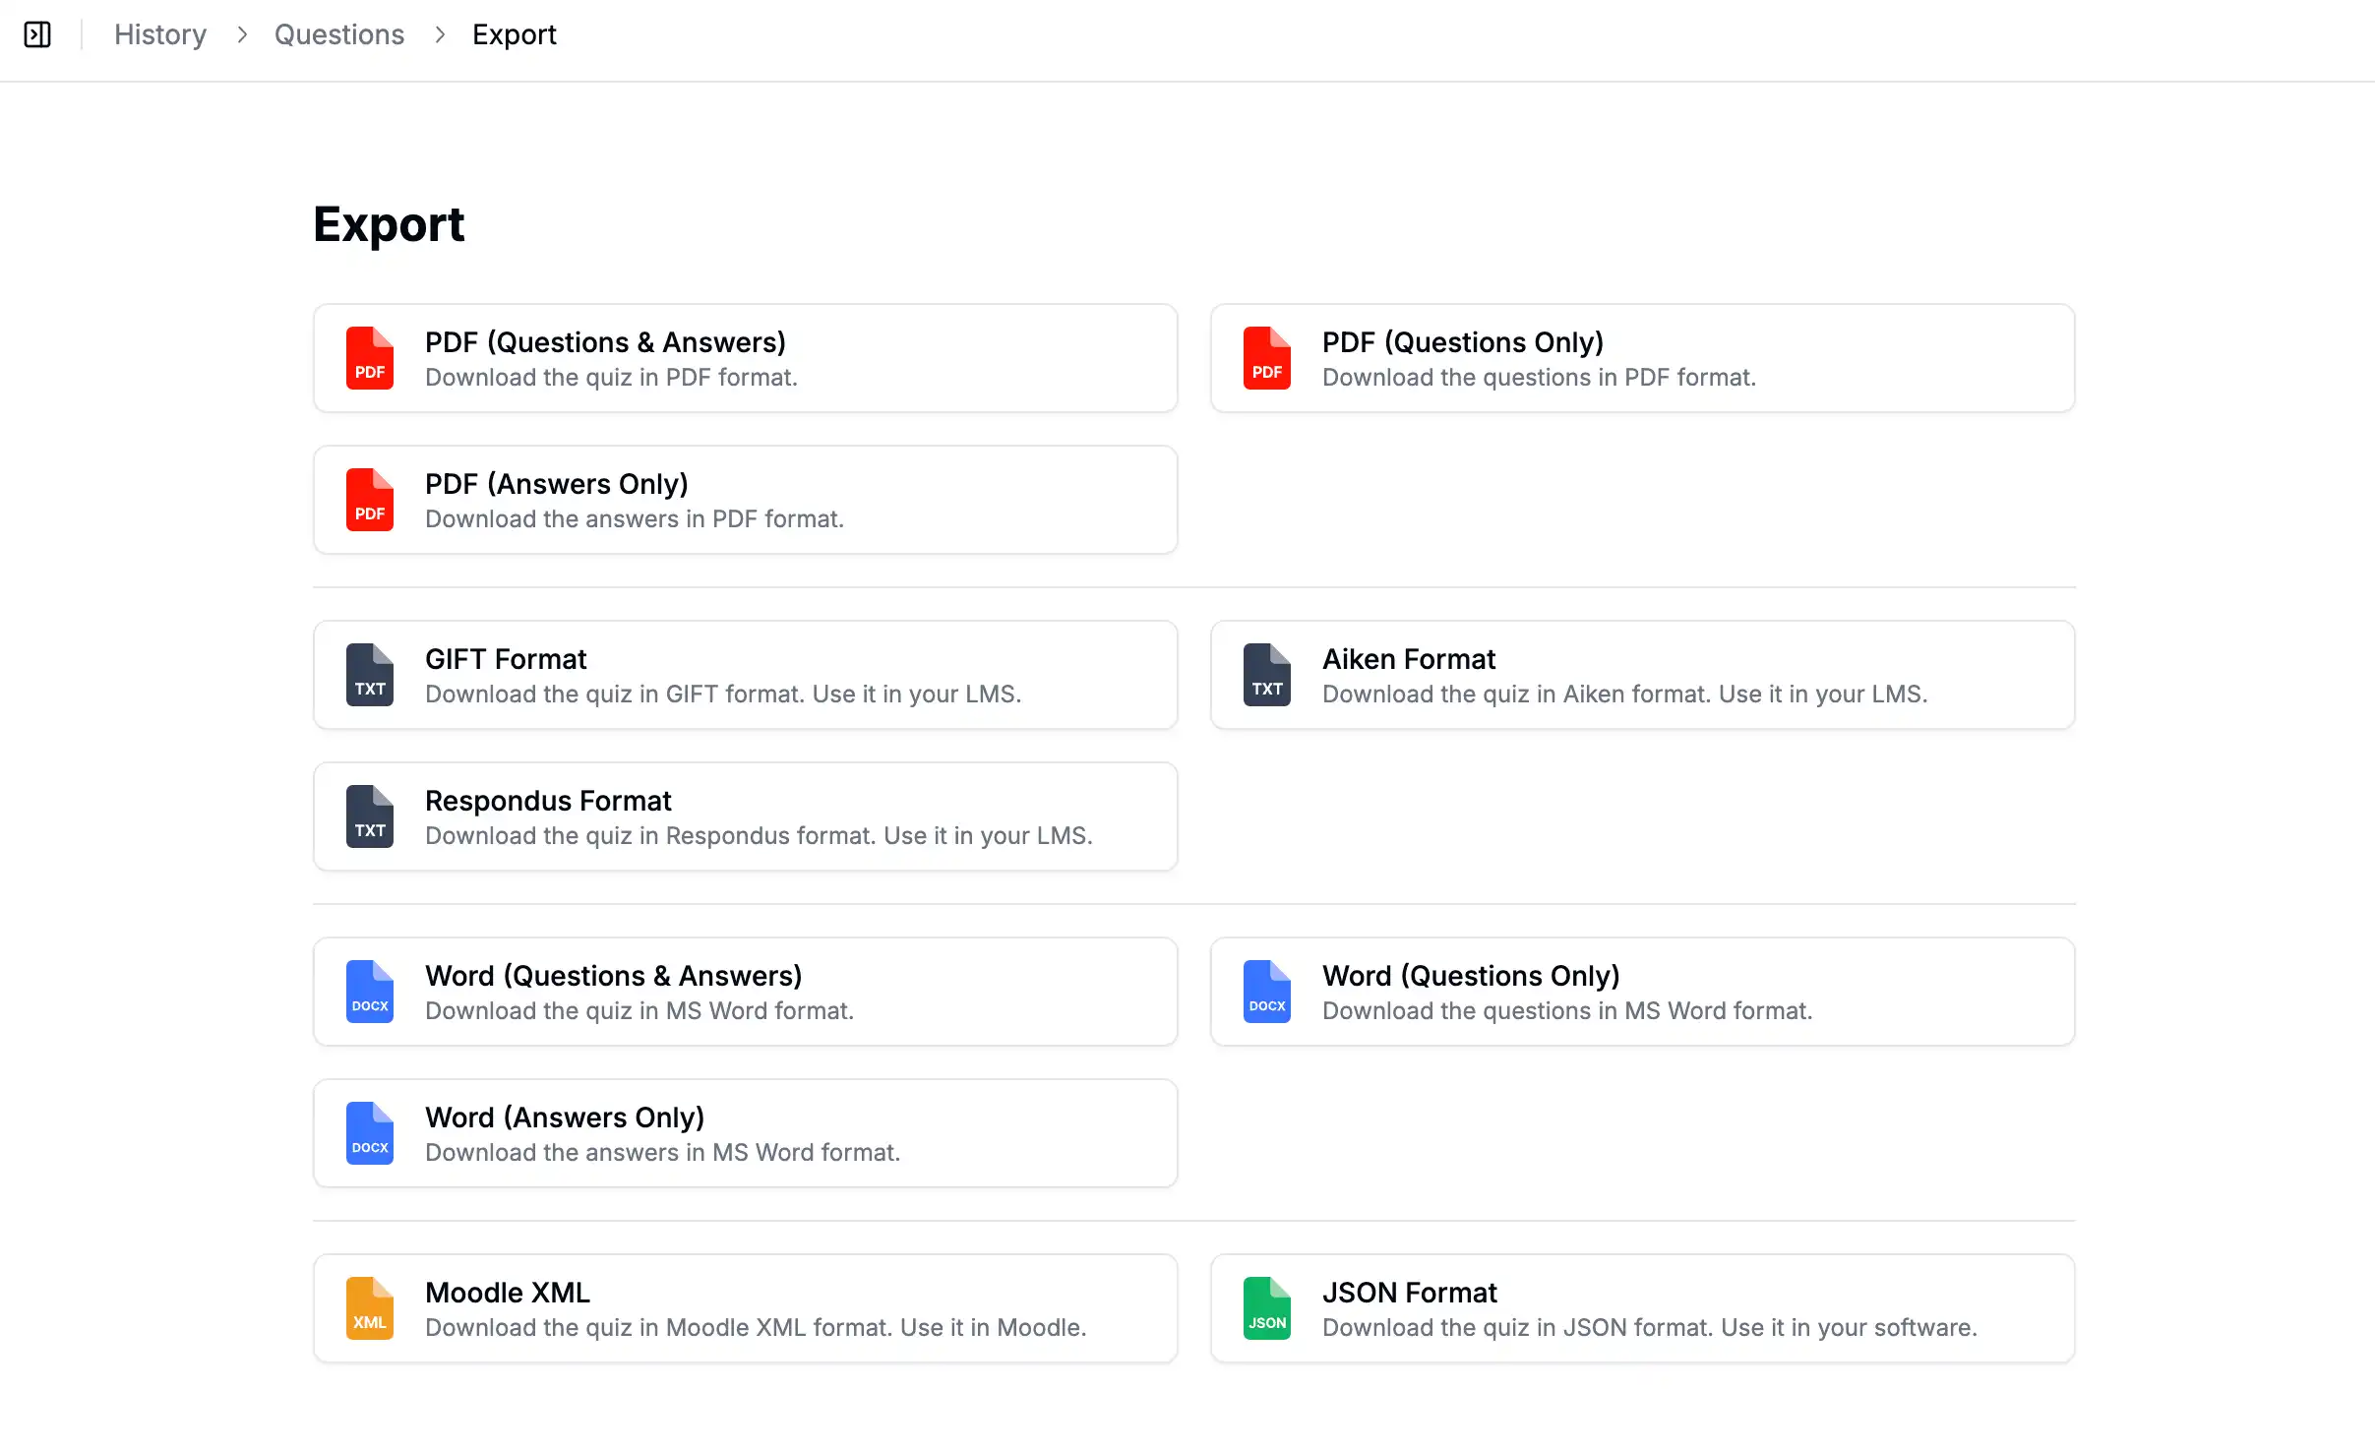Click 'Download the answers in MS Word format.' text

pyautogui.click(x=663, y=1153)
